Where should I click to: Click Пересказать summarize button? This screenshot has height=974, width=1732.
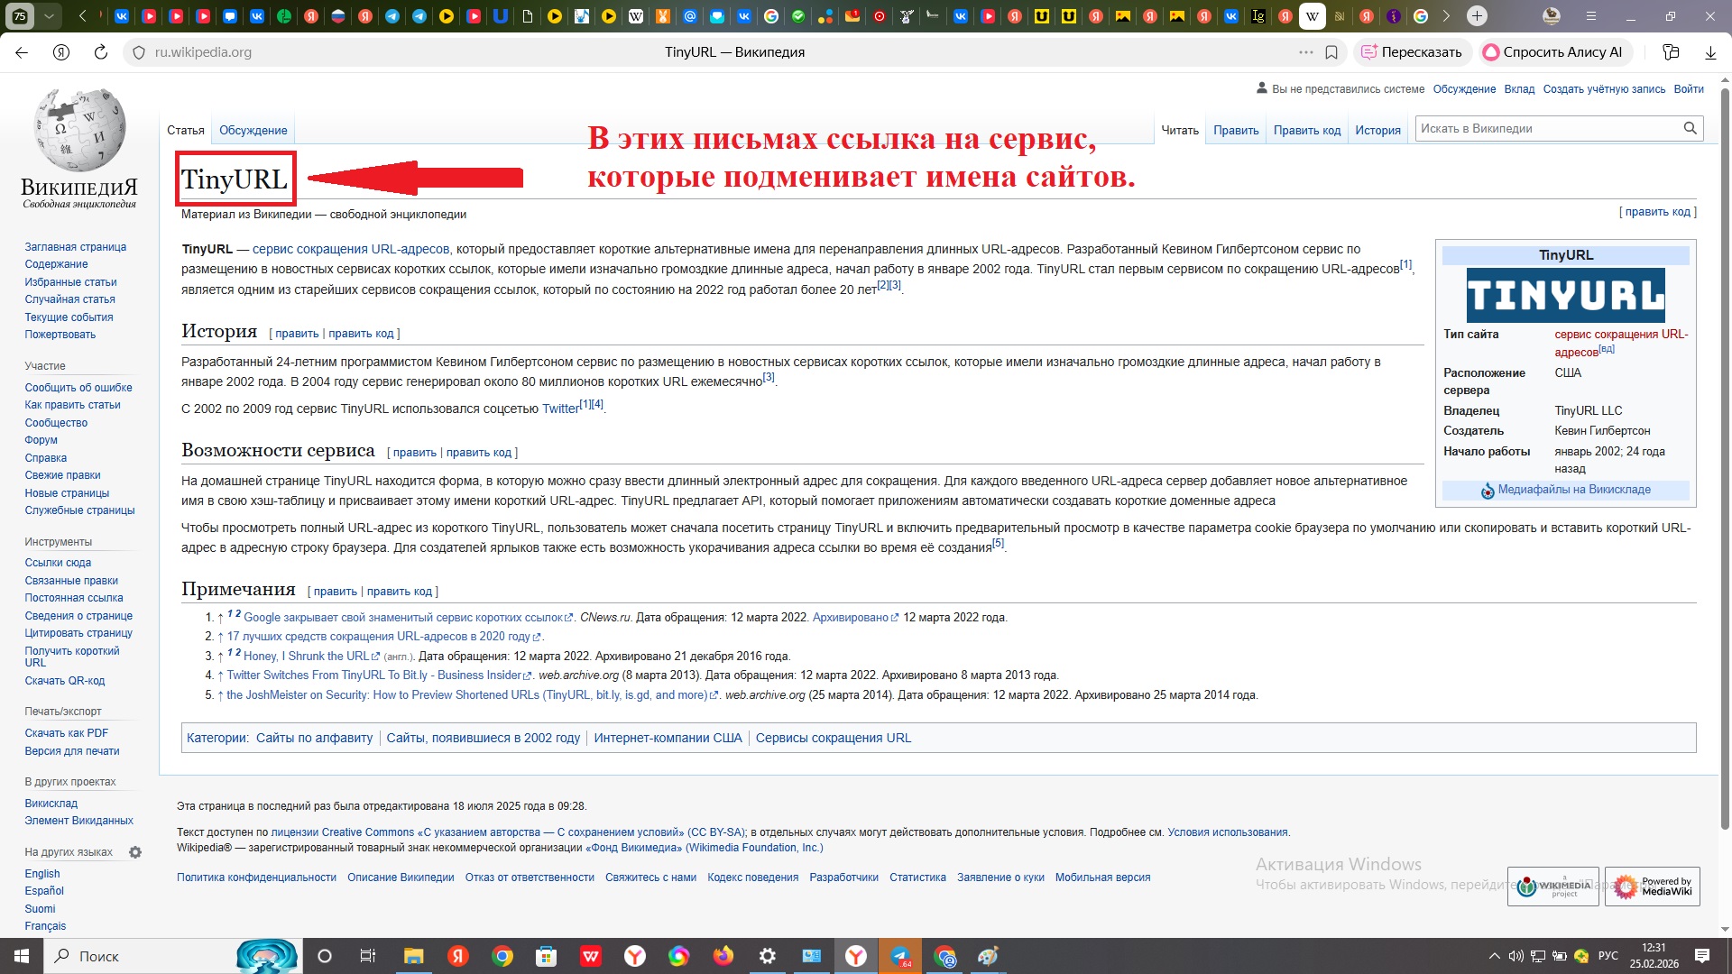click(x=1412, y=52)
